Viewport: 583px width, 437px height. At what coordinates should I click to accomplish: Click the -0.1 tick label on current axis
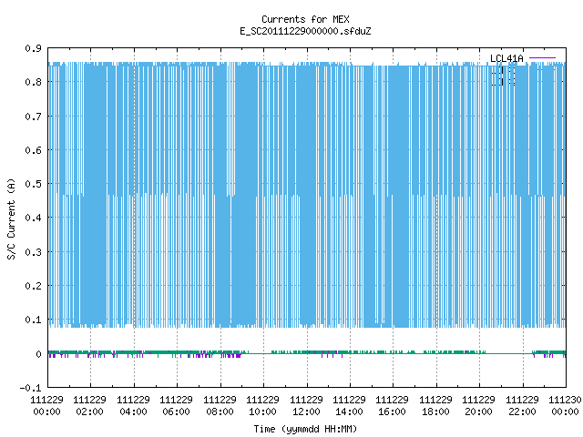(x=30, y=388)
